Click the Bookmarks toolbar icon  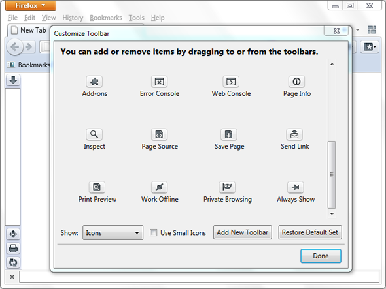coord(11,65)
